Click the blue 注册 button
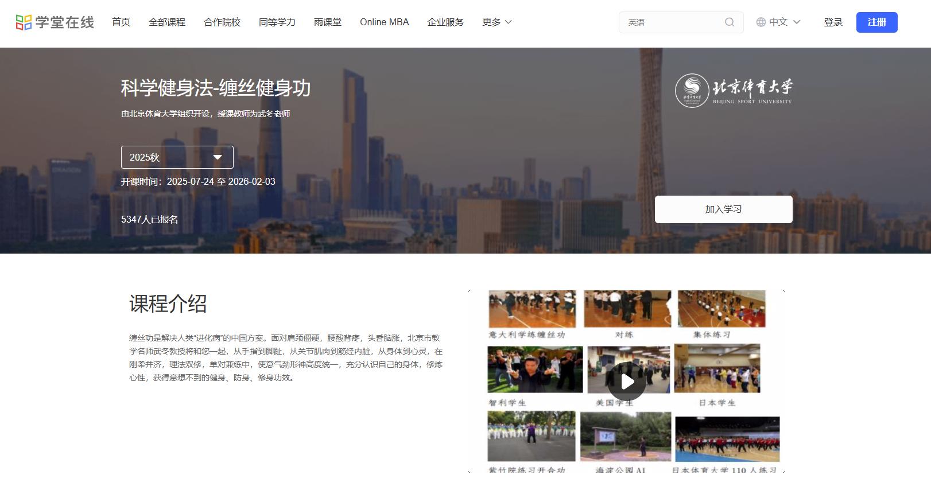The height and width of the screenshot is (494, 931). 876,22
